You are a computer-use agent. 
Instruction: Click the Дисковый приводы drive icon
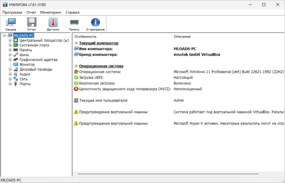pos(16,70)
